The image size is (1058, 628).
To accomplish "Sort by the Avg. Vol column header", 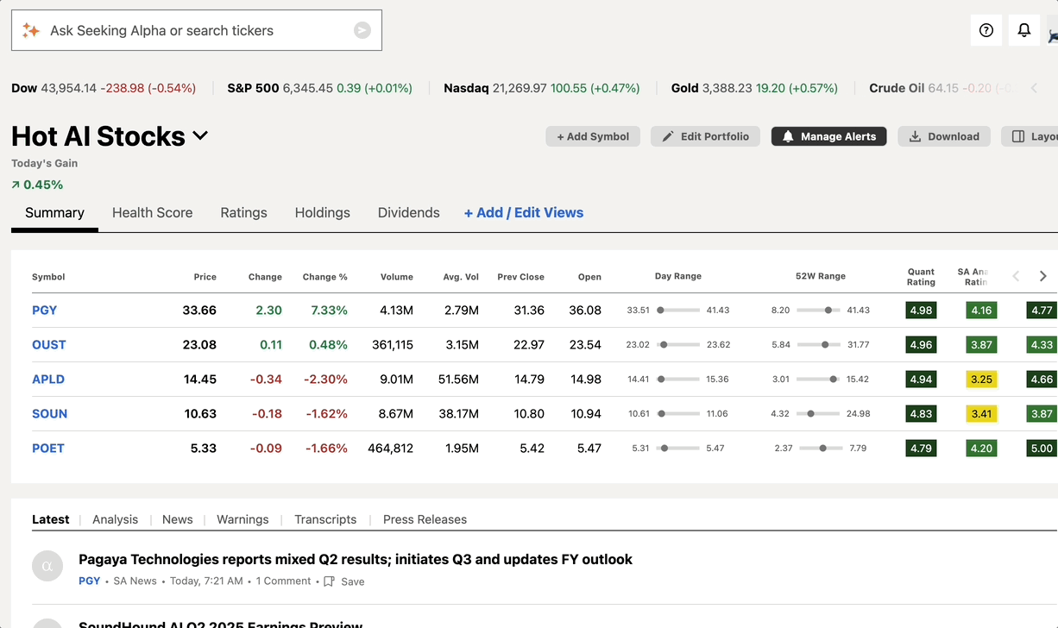I will (459, 277).
